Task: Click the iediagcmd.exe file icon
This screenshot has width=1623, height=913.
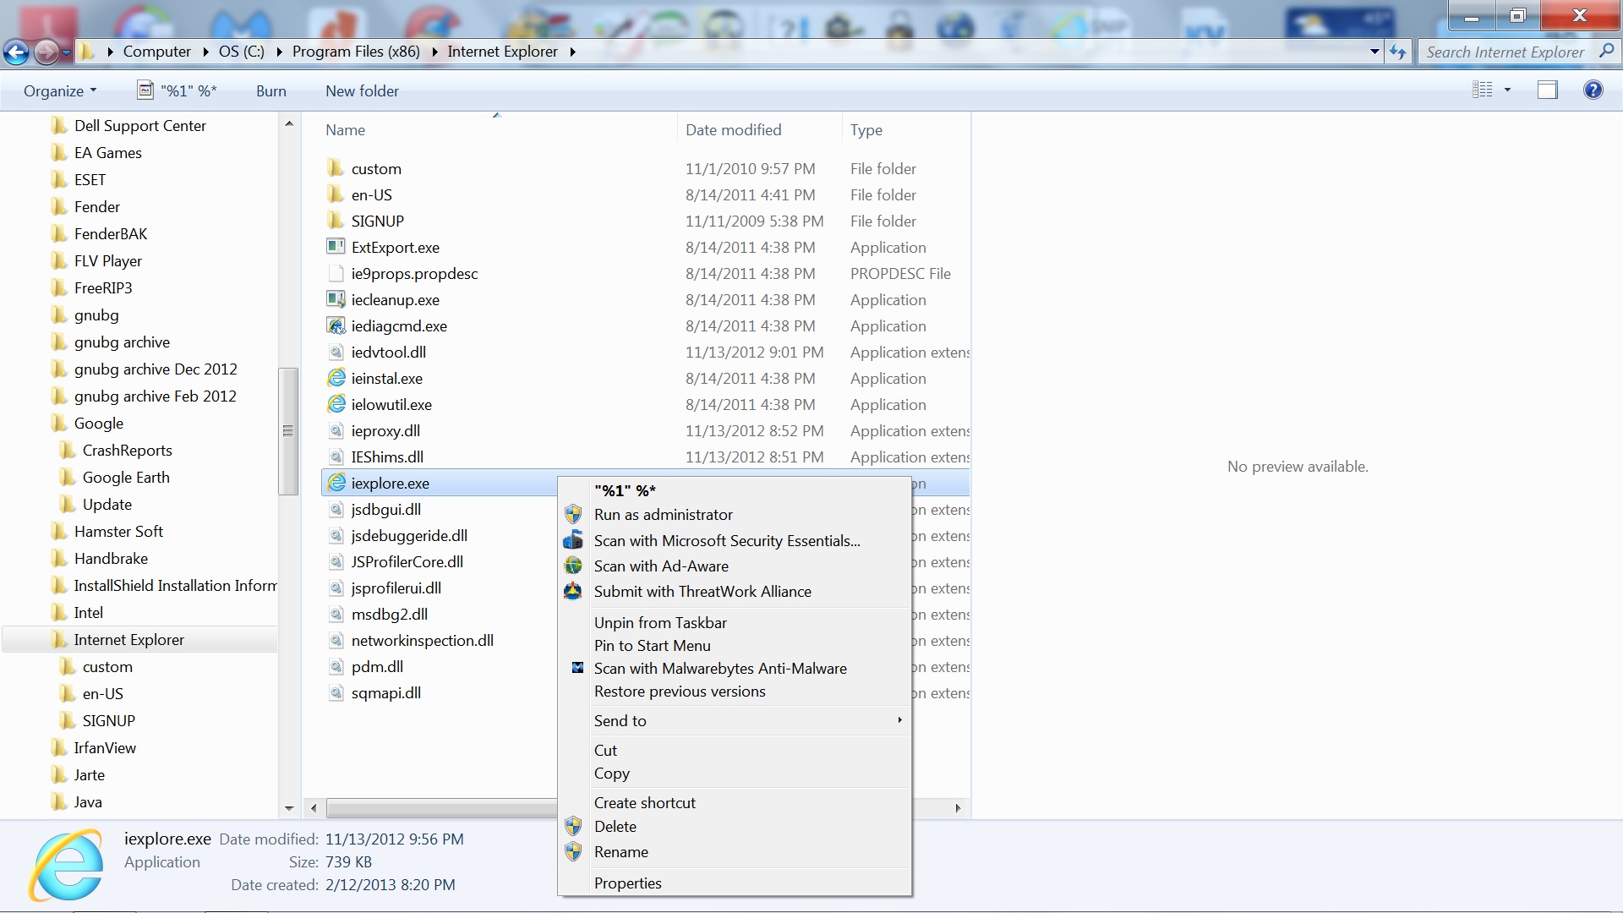Action: point(336,325)
